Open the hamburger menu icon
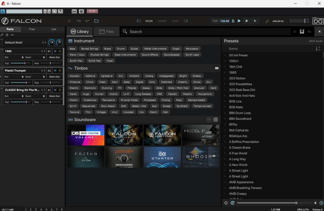 [x=69, y=21]
